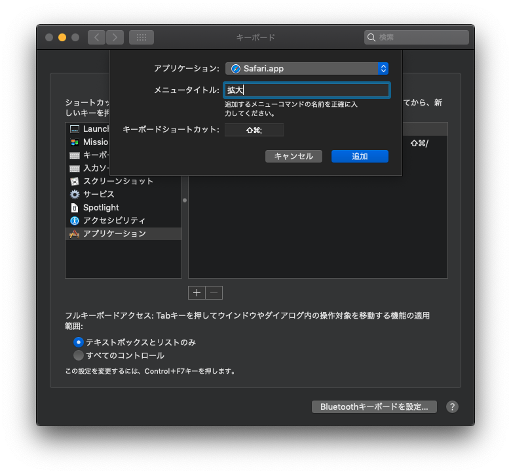
Task: Click the search magnifier icon
Action: coord(371,37)
